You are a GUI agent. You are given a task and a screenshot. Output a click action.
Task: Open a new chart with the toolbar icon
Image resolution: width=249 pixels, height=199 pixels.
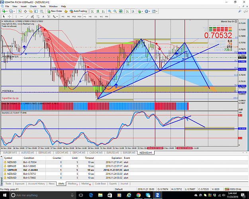tap(4, 11)
